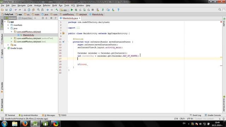Click the Help question mark icon
This screenshot has height=127, width=226.
pos(118,10)
